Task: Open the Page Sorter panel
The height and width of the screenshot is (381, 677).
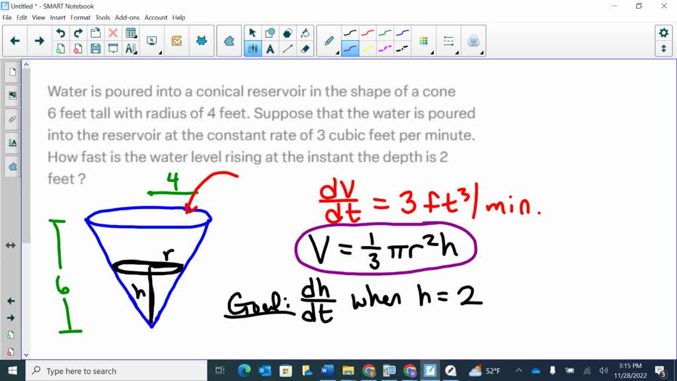Action: click(12, 73)
